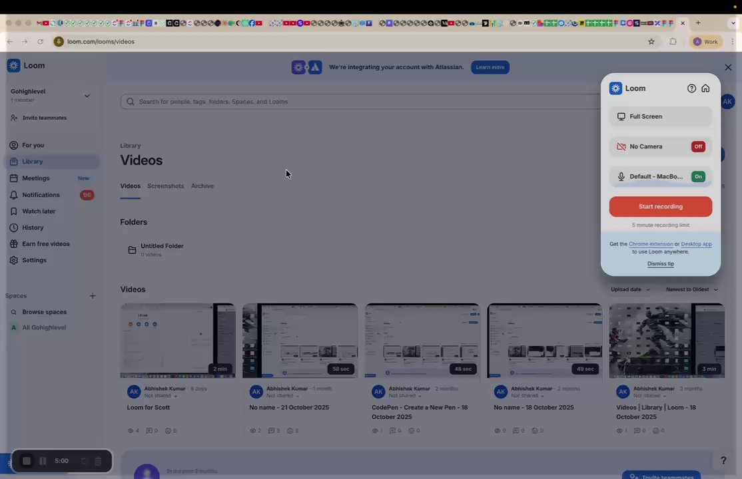This screenshot has width=742, height=479.
Task: Open the Loom for Scott video thumbnail
Action: (177, 341)
